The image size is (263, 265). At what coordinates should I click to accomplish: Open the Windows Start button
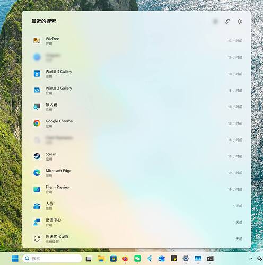pyautogui.click(x=15, y=259)
